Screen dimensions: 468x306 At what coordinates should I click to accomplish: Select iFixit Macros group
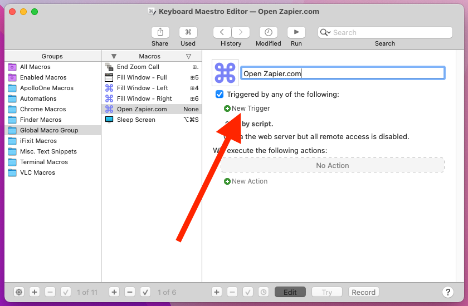click(x=53, y=141)
